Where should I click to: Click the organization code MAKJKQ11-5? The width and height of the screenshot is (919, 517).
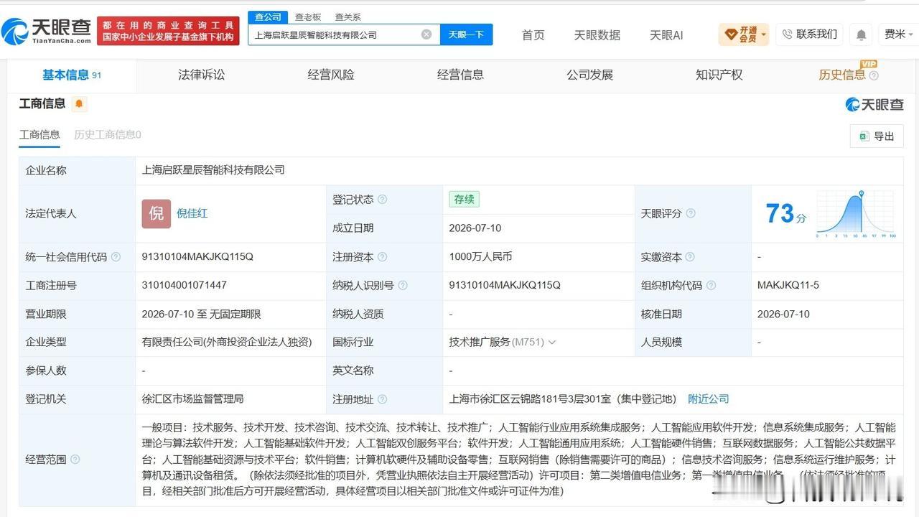(x=788, y=286)
